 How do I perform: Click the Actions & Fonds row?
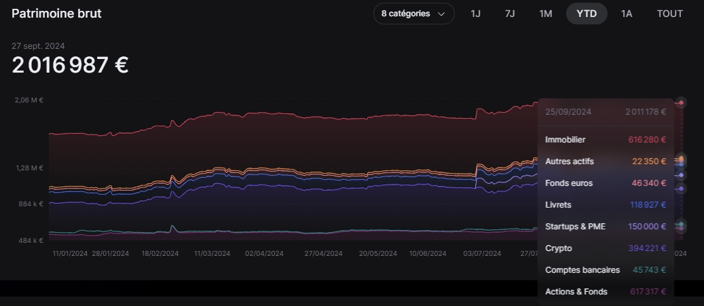coord(606,292)
